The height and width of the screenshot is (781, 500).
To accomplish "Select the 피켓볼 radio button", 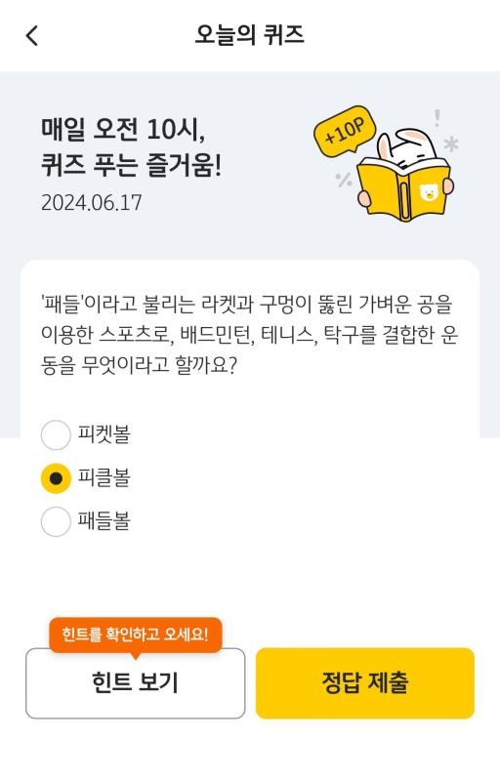I will 56,434.
